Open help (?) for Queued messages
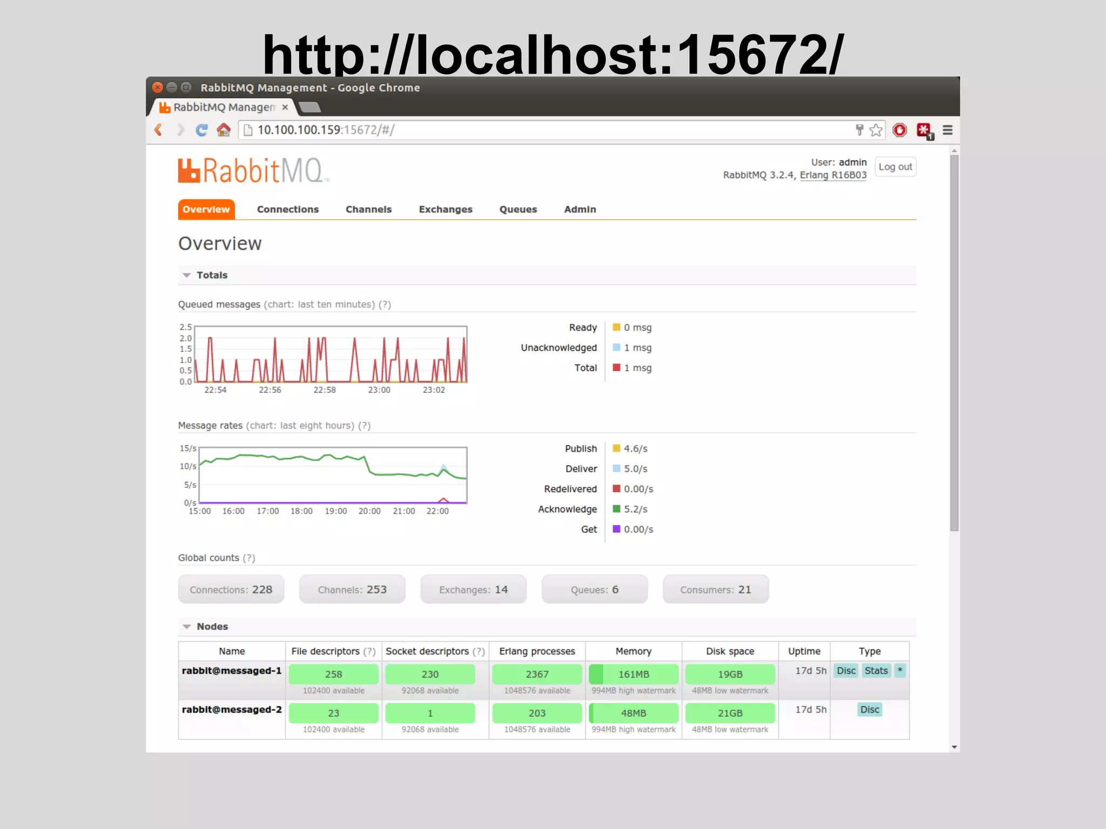The width and height of the screenshot is (1106, 829). pyautogui.click(x=385, y=304)
